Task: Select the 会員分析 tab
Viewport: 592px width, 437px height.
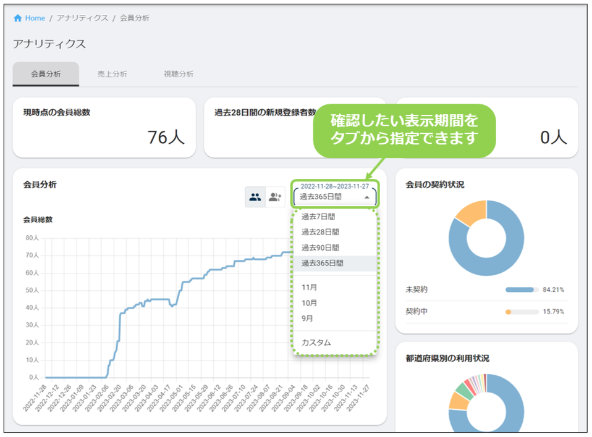Action: 46,74
